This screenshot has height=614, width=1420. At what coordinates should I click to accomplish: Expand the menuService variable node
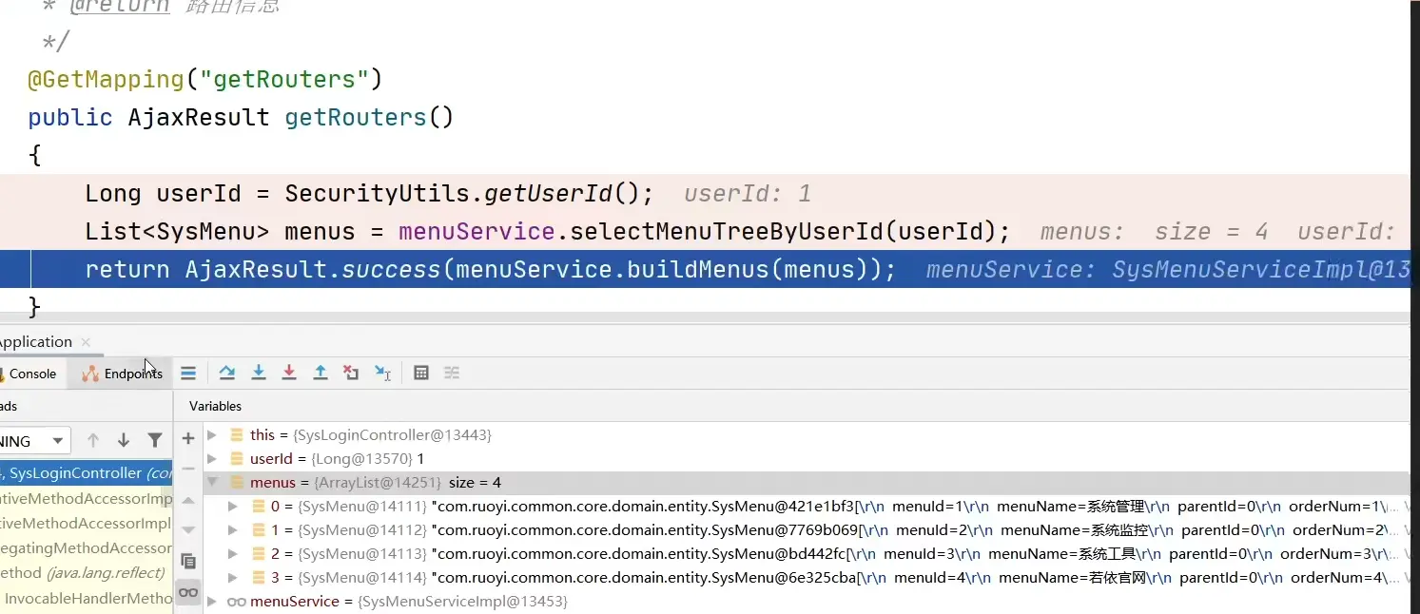point(212,602)
